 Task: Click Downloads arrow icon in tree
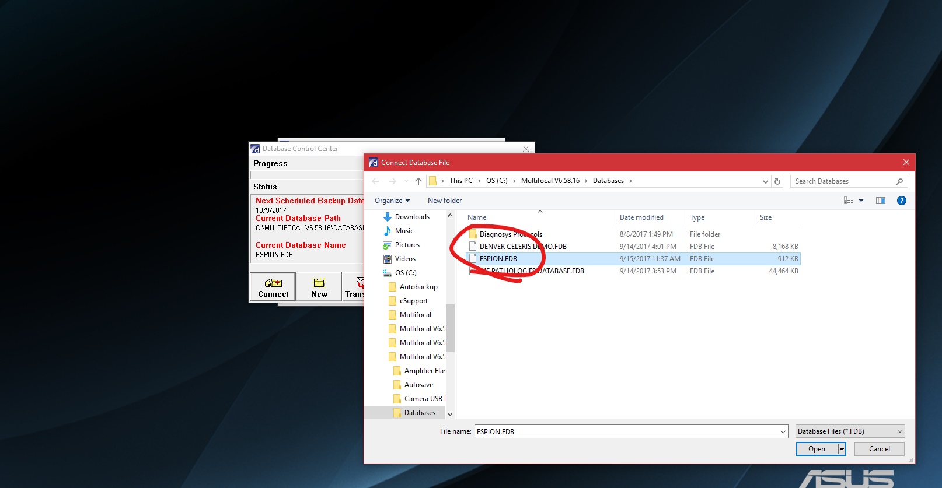388,217
